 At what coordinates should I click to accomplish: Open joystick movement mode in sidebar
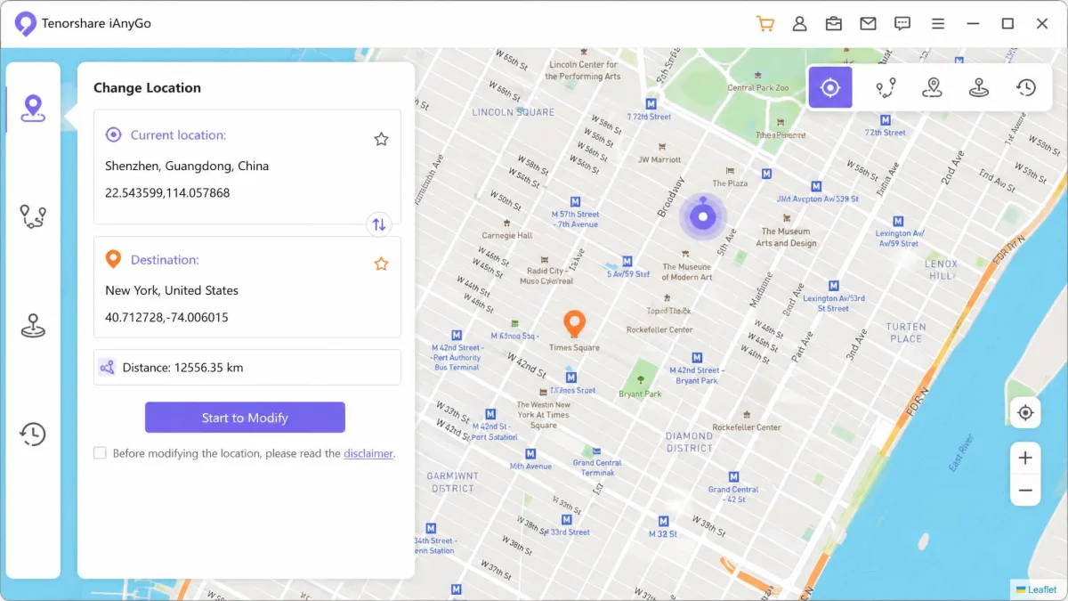pos(33,326)
